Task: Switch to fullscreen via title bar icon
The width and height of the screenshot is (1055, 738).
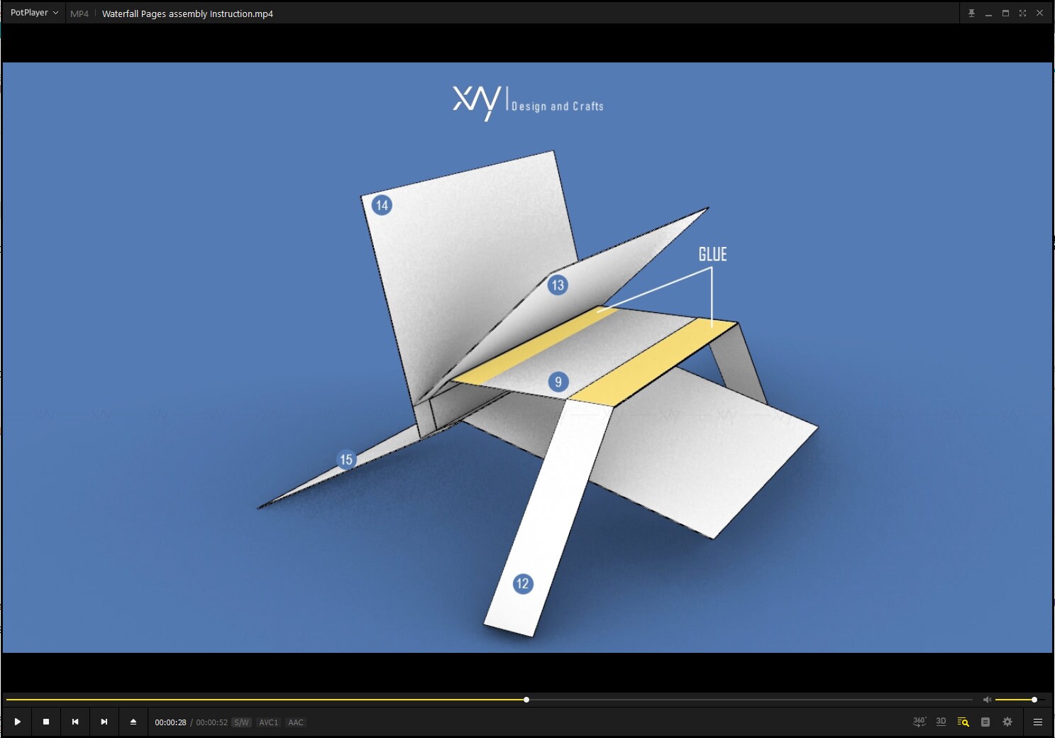Action: pyautogui.click(x=1022, y=13)
